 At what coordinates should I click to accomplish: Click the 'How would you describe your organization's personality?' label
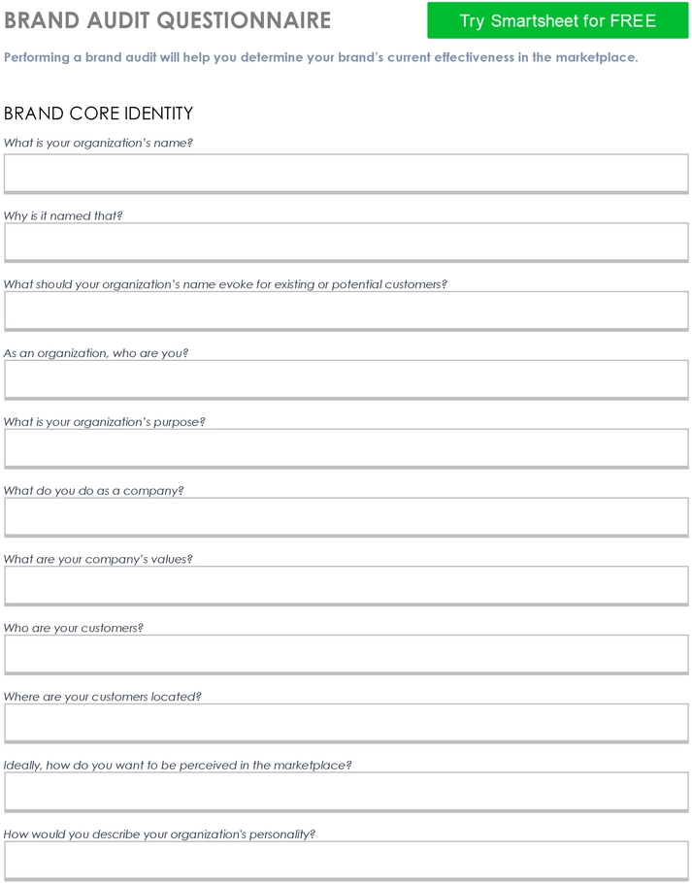(x=159, y=834)
